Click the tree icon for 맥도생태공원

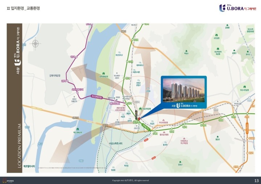point(78,129)
